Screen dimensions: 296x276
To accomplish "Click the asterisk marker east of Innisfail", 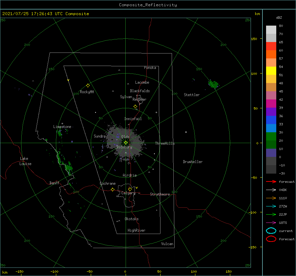I will [x=156, y=113].
